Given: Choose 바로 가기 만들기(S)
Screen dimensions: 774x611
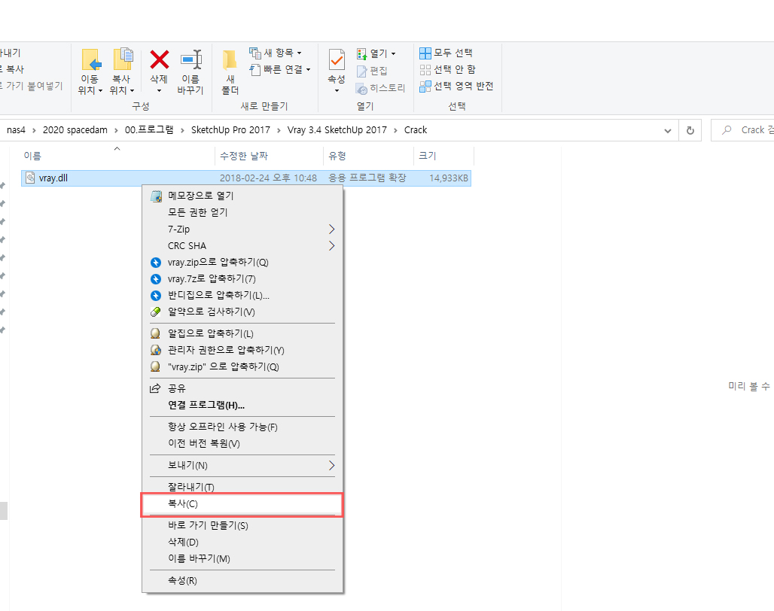Looking at the screenshot, I should (242, 526).
